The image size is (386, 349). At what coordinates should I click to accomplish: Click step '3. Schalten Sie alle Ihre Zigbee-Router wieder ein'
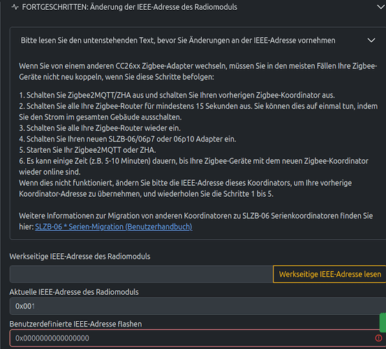100,128
